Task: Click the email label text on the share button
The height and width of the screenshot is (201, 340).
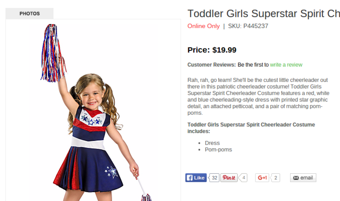Action: click(x=306, y=178)
